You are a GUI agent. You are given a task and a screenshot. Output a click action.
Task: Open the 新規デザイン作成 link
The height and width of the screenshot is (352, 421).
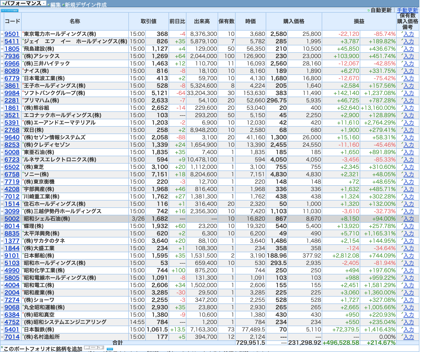[x=86, y=5]
